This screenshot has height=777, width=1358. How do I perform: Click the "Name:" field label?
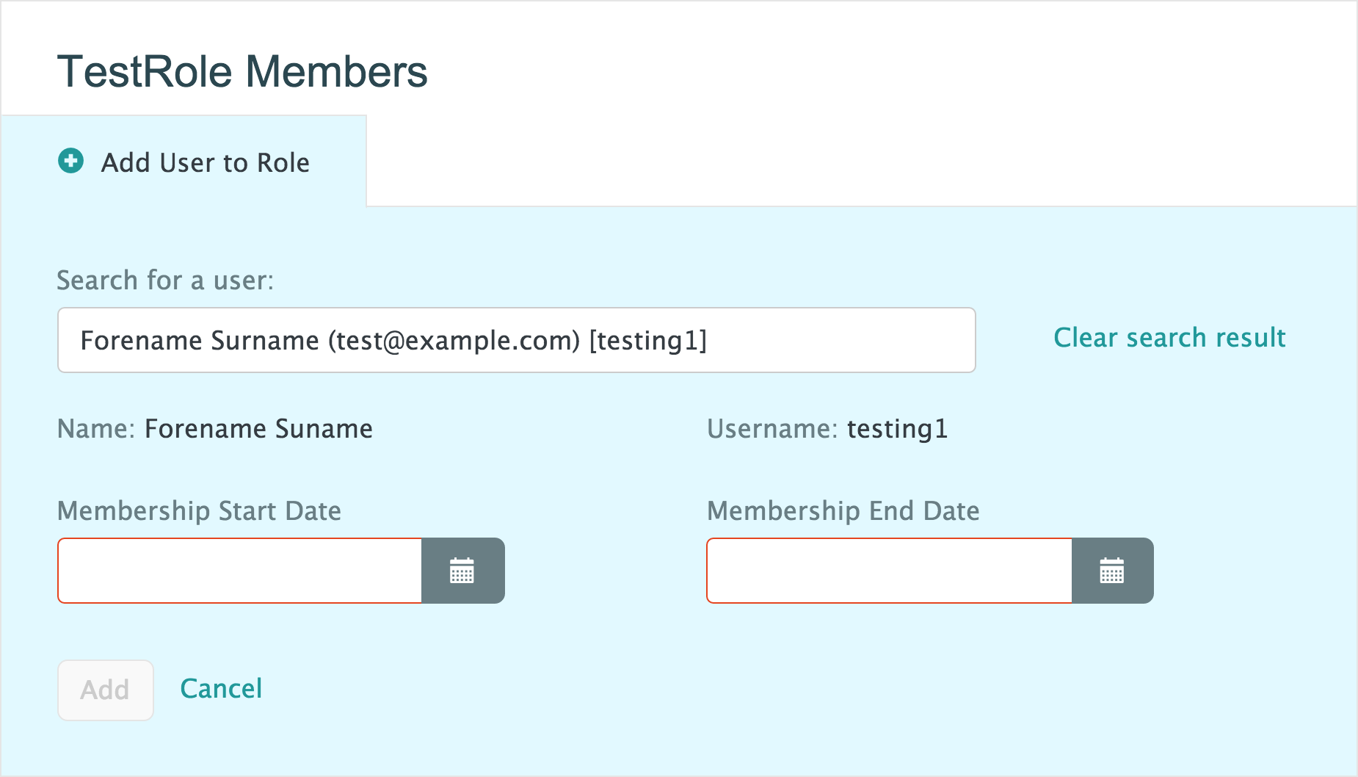coord(95,429)
